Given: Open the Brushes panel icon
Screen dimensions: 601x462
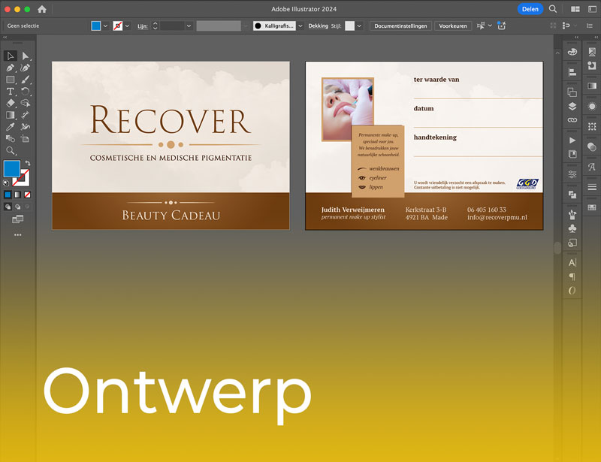Looking at the screenshot, I should point(572,214).
